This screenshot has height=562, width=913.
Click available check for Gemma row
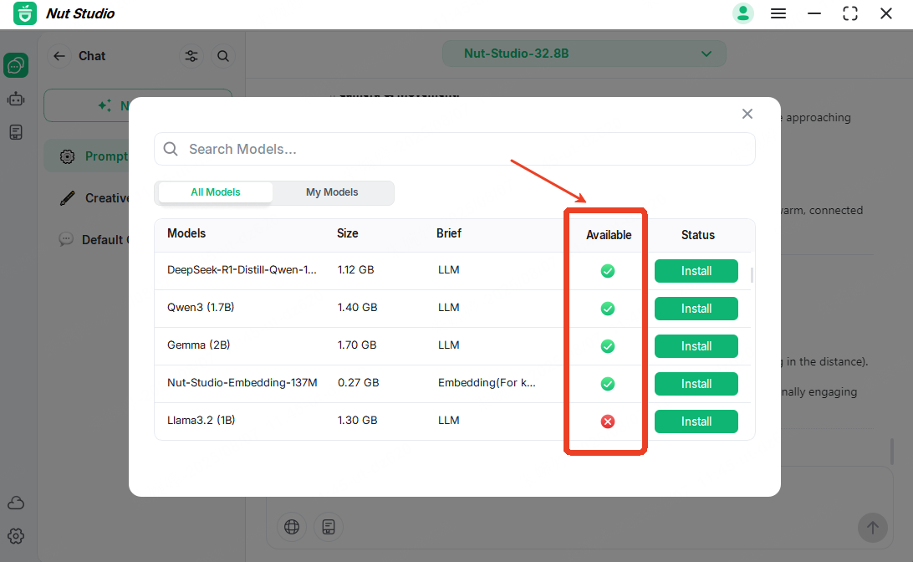607,346
